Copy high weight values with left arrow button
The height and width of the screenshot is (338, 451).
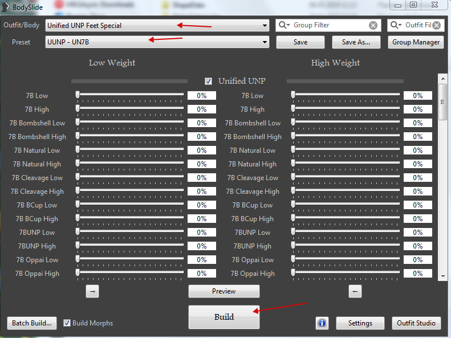[355, 291]
